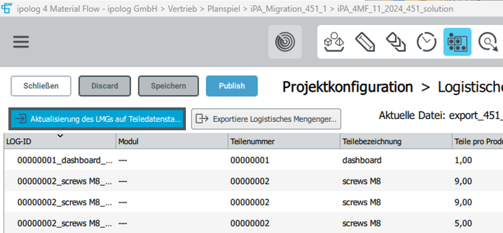This screenshot has height=233, width=503.
Task: Open the hamburger main menu
Action: click(21, 42)
